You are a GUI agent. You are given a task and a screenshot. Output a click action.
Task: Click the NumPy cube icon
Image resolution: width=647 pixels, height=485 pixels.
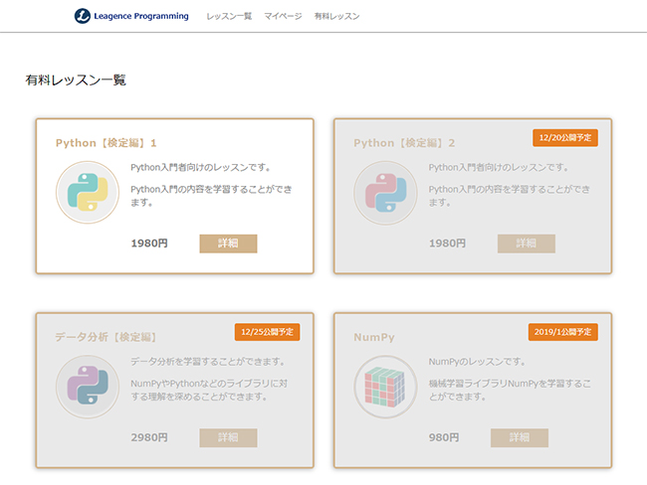pos(386,387)
